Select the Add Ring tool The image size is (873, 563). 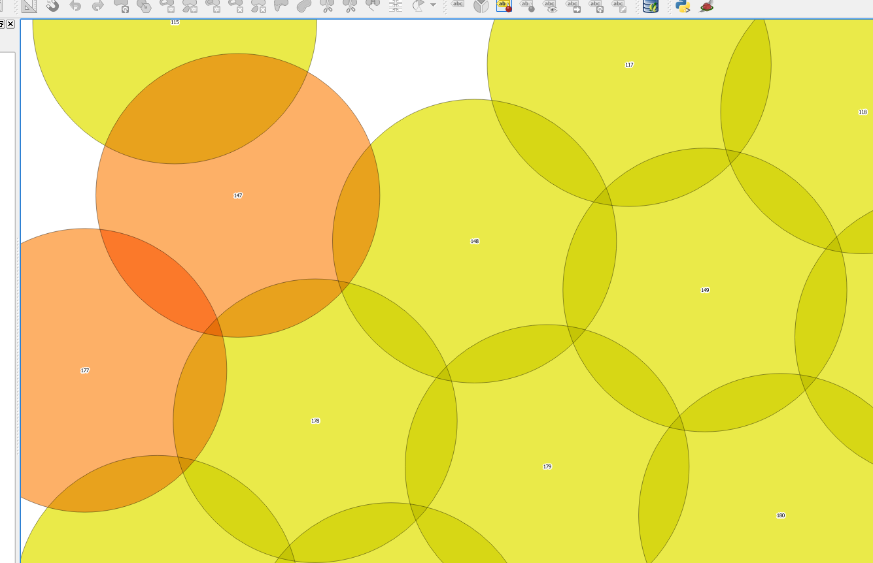coord(167,6)
